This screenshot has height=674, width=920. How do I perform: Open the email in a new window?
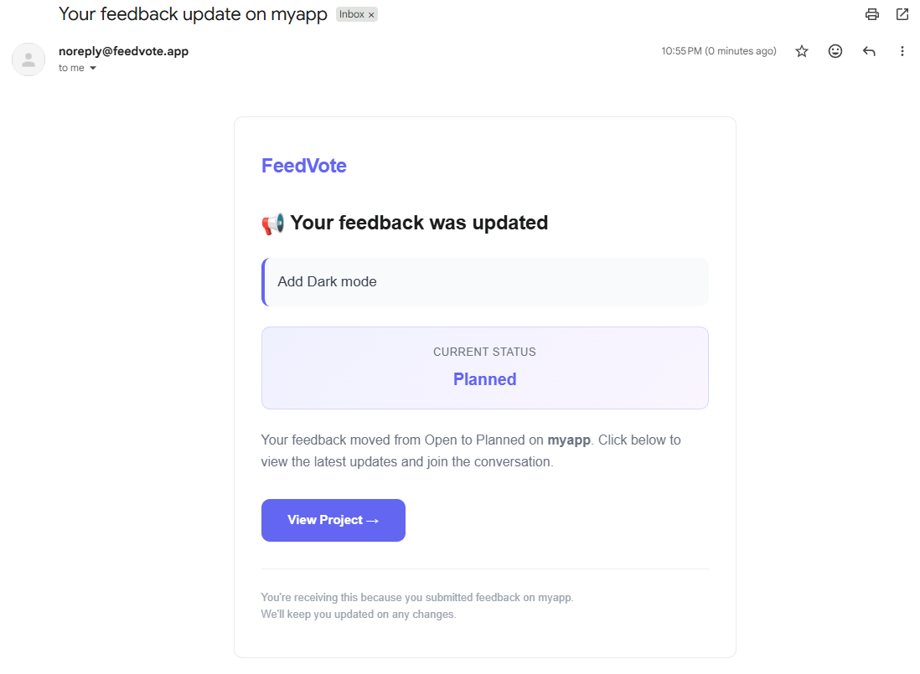[902, 14]
